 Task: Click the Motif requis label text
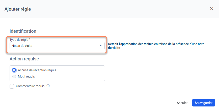(26, 76)
